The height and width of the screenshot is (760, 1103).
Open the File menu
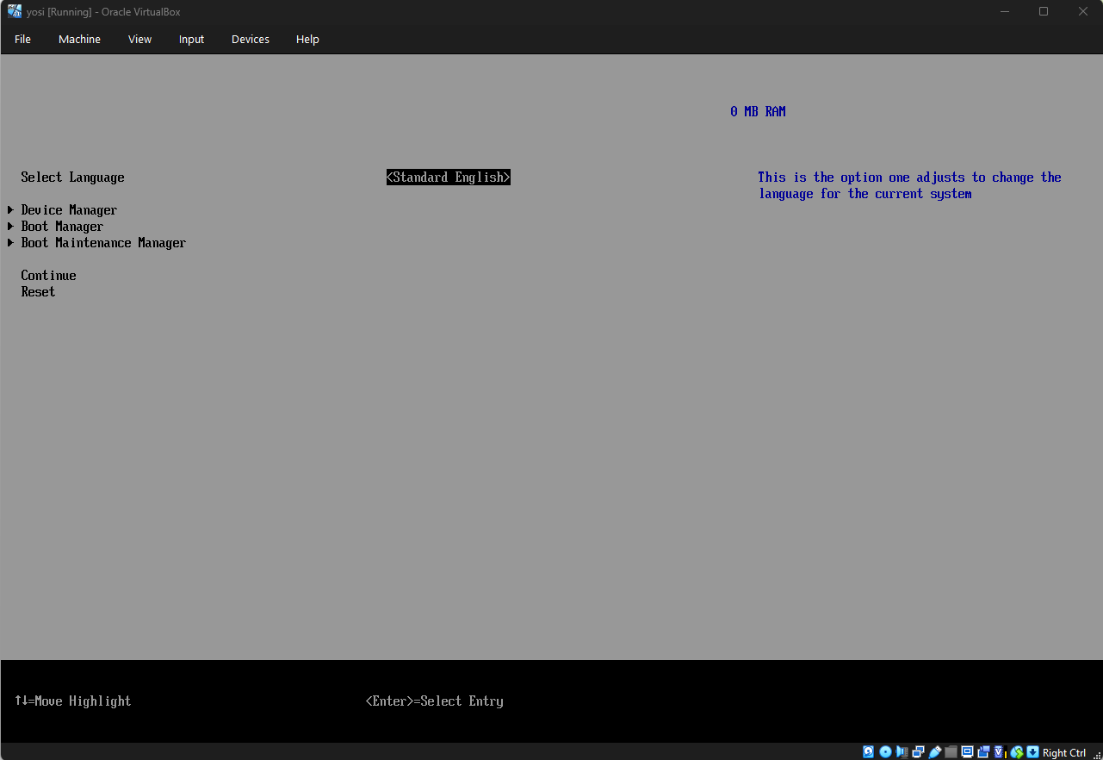(x=22, y=40)
